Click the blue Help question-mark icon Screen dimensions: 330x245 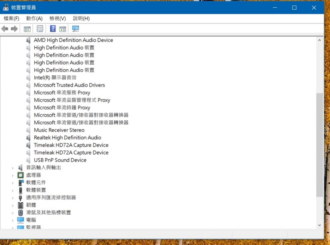coord(53,28)
